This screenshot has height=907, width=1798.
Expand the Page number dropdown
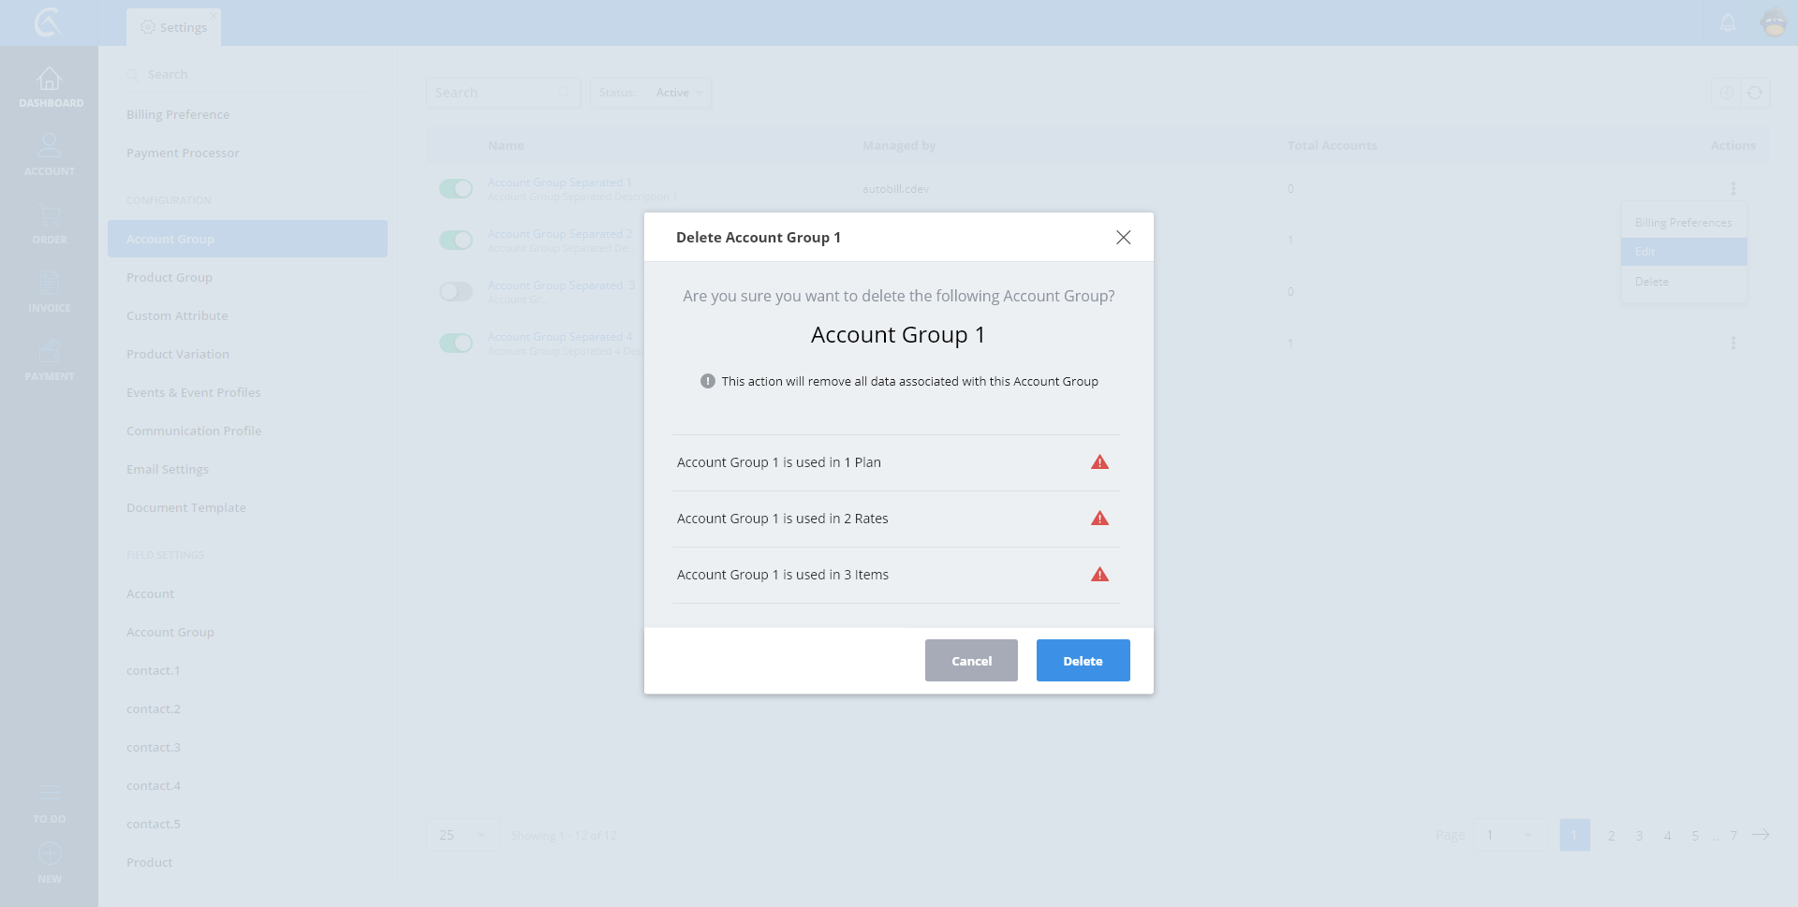(1510, 835)
